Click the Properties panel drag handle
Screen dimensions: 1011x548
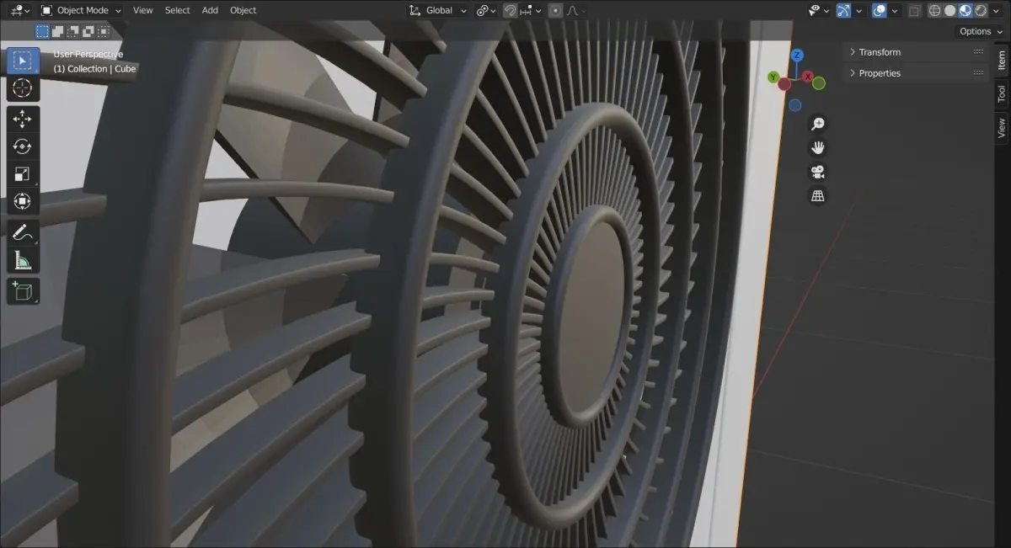978,73
